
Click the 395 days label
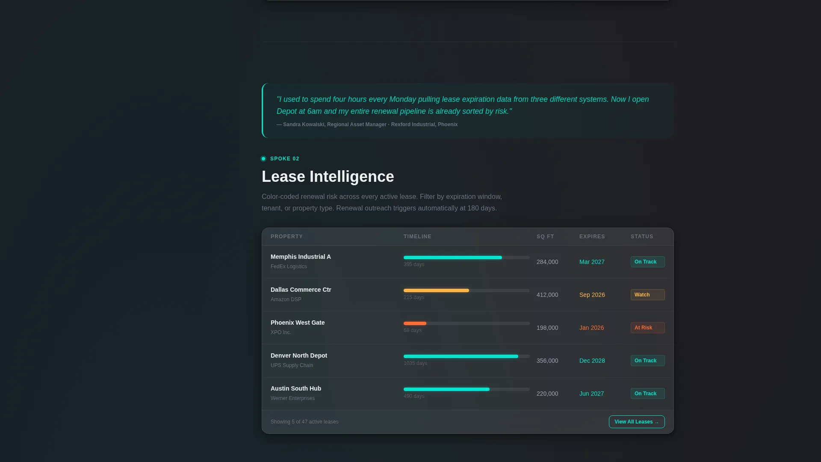(414, 264)
